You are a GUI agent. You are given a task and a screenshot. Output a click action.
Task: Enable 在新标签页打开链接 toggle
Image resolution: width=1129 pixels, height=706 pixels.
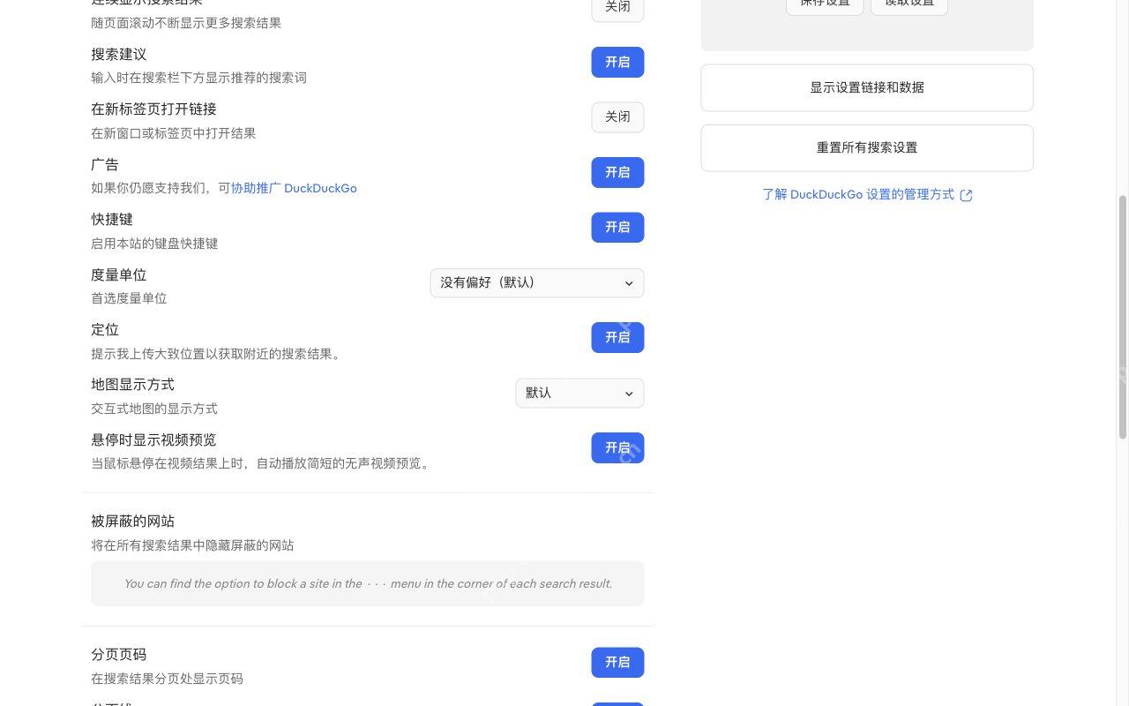coord(617,117)
